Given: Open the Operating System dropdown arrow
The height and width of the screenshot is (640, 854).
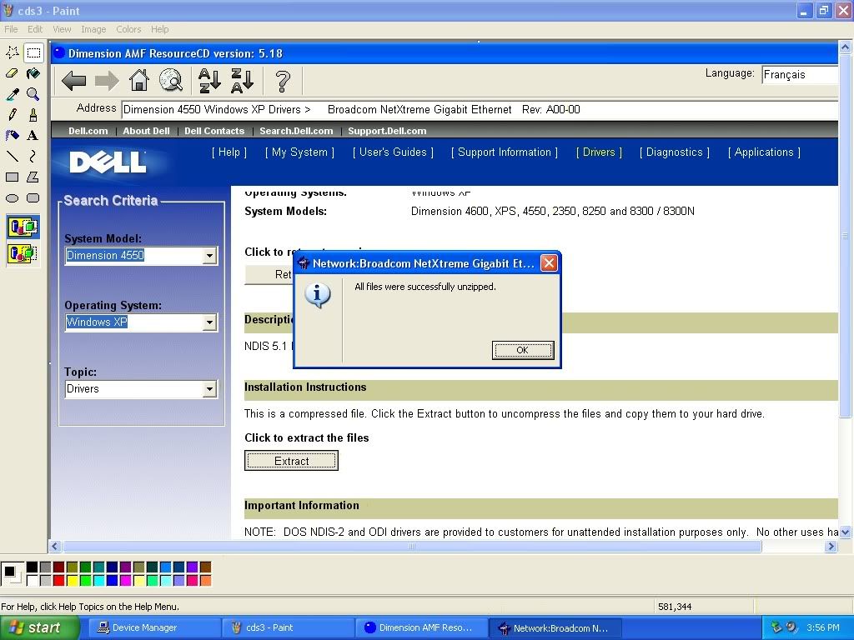Looking at the screenshot, I should (x=209, y=322).
